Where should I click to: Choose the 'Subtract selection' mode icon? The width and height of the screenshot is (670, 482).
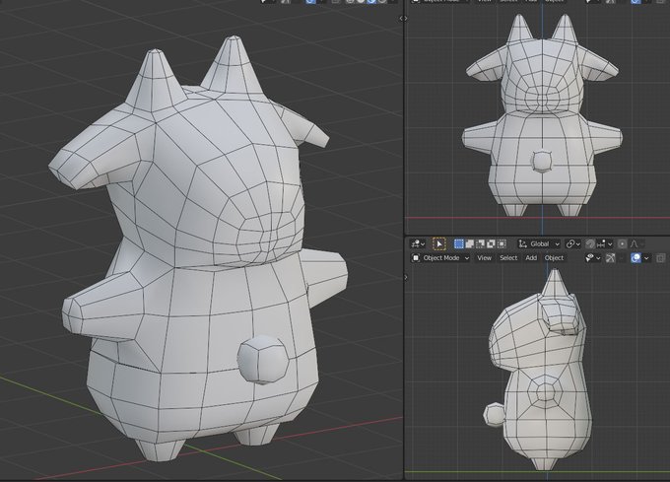click(480, 244)
